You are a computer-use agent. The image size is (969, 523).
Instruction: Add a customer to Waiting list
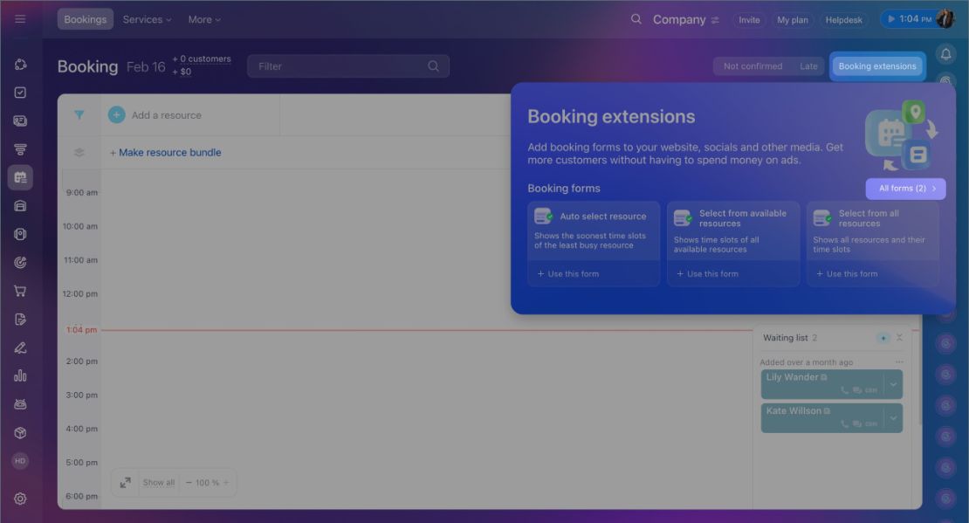click(x=883, y=338)
